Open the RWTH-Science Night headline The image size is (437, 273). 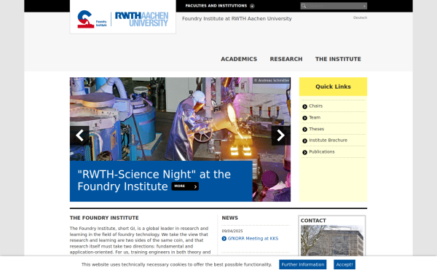[x=154, y=181]
